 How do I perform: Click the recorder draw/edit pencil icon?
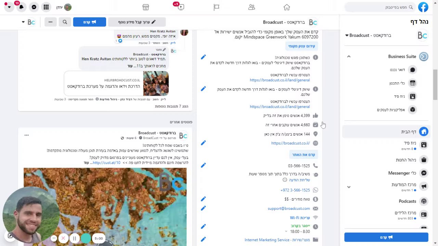click(10, 236)
